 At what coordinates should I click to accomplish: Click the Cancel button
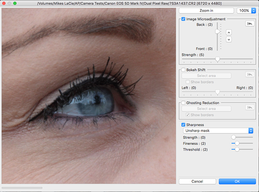click(x=197, y=181)
